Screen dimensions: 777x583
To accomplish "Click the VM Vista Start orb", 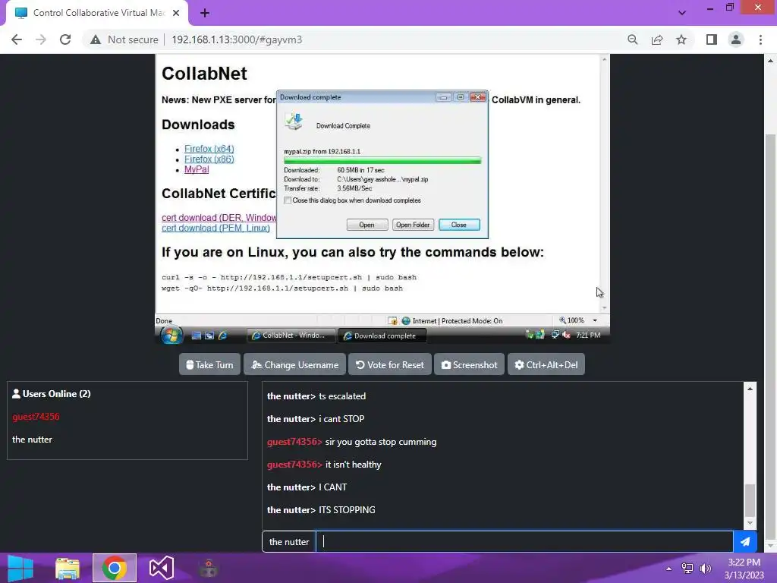I will 171,336.
